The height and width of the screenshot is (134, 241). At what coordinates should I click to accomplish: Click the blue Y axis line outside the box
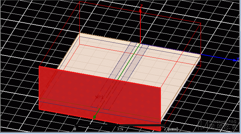217,57
